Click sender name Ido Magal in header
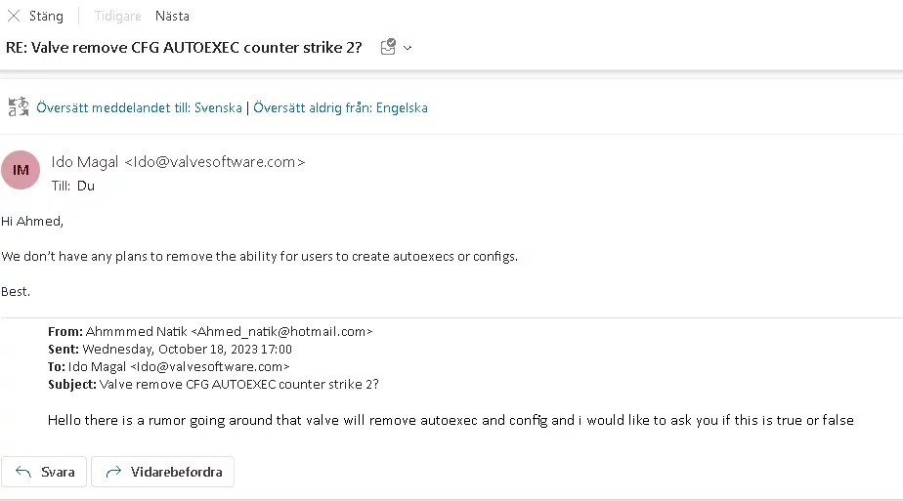 pos(86,162)
